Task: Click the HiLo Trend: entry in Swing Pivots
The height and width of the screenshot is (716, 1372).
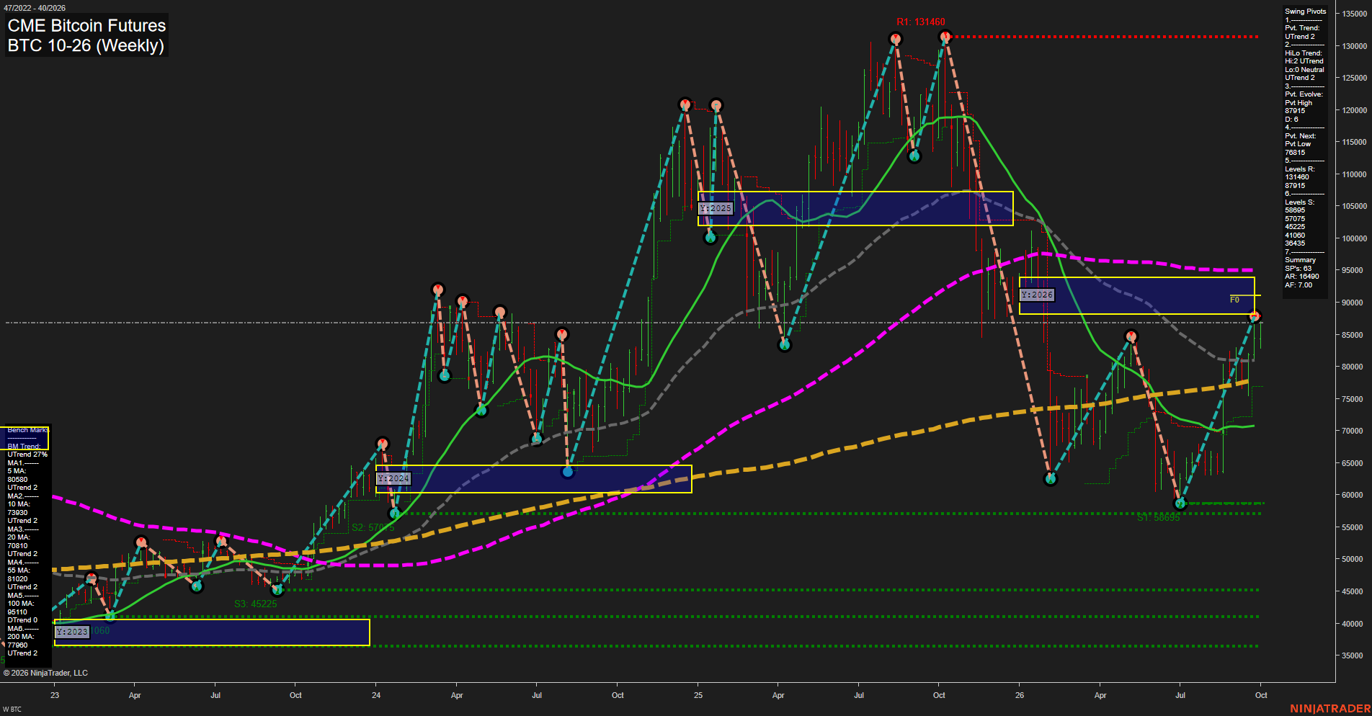Action: pyautogui.click(x=1304, y=53)
